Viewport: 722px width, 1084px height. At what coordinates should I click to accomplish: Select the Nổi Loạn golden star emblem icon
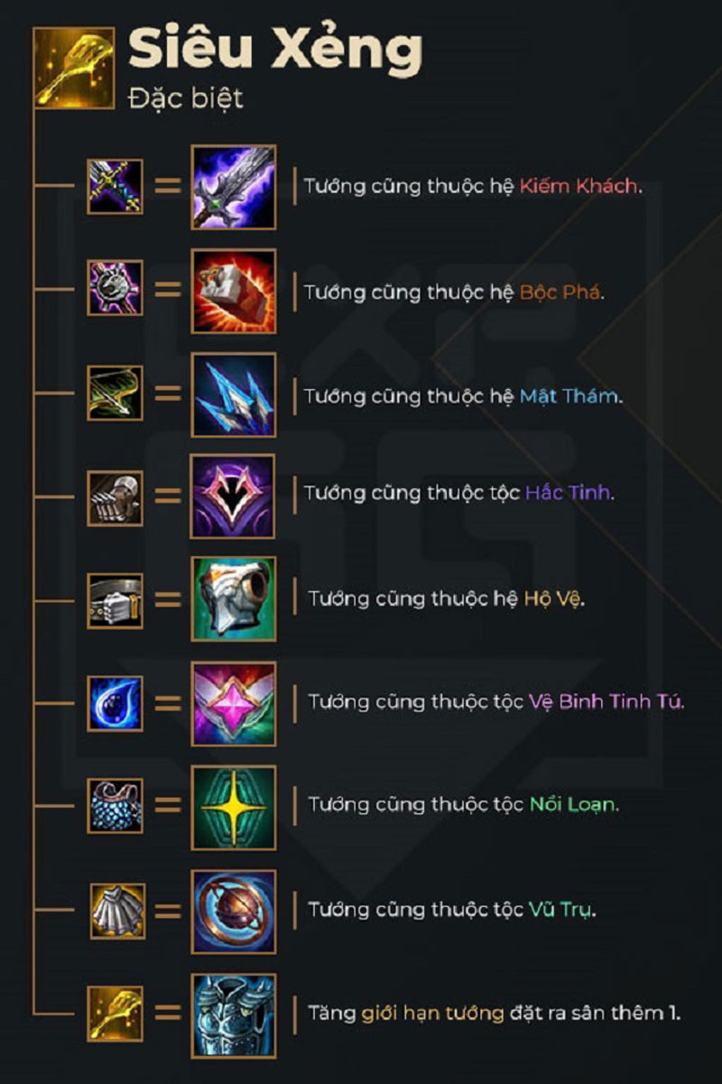(x=233, y=807)
